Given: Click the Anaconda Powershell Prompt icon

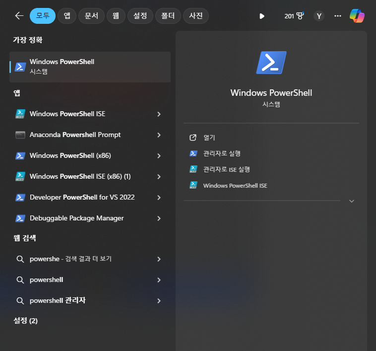Looking at the screenshot, I should 20,135.
